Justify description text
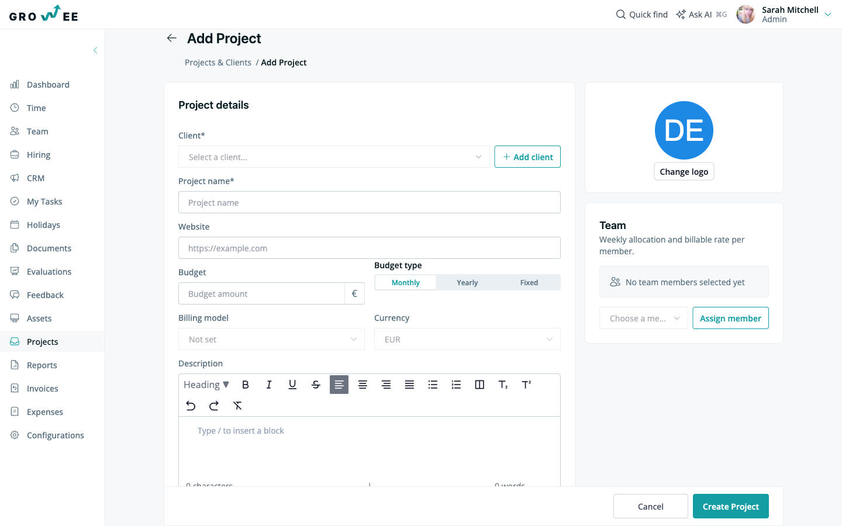The image size is (842, 526). 409,385
